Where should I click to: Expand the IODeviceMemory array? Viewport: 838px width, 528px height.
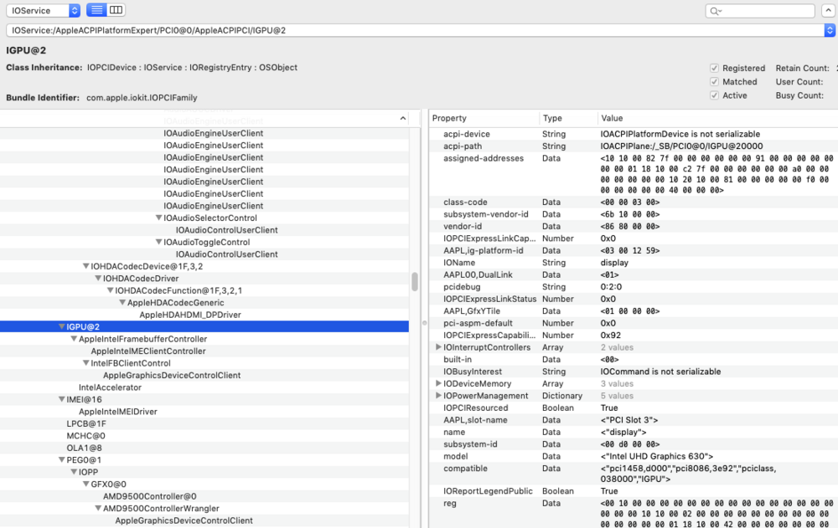click(x=437, y=383)
